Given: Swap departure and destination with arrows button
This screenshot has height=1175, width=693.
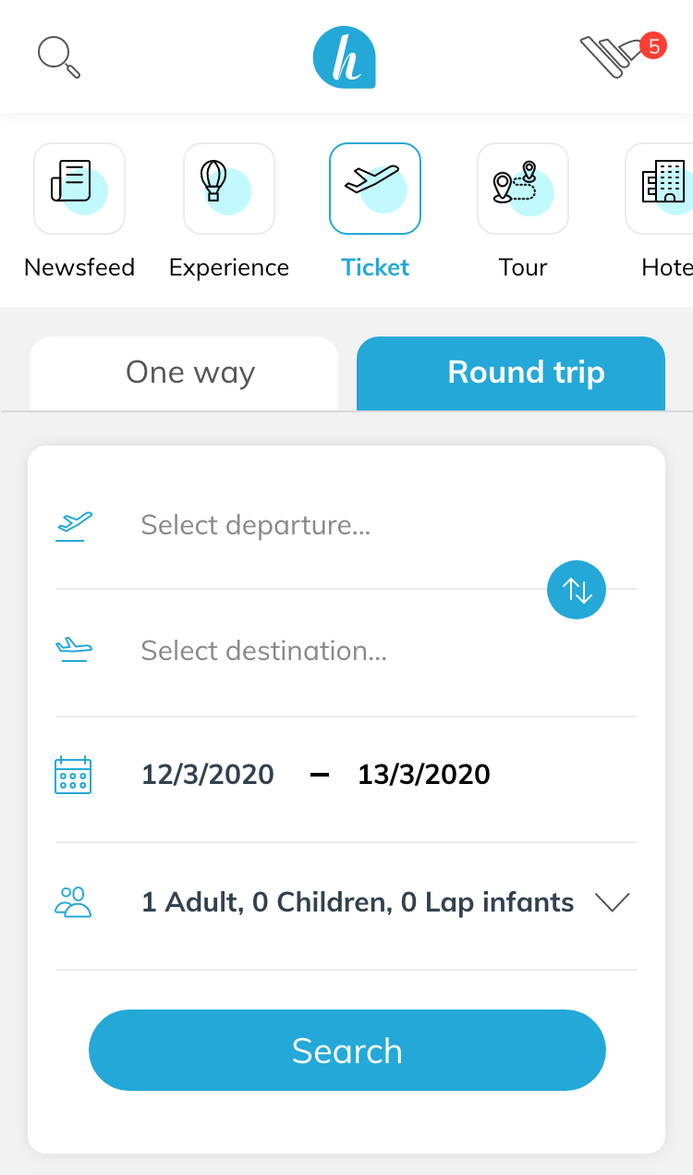Looking at the screenshot, I should pyautogui.click(x=577, y=590).
